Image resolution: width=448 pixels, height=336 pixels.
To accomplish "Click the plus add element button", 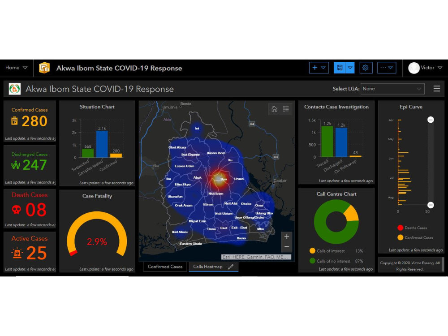I will (x=314, y=68).
